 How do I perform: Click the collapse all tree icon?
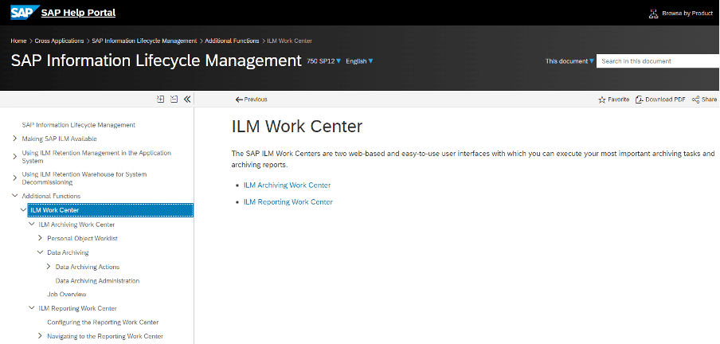(x=174, y=99)
